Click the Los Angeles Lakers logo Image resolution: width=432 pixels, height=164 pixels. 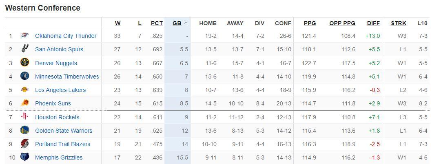24,90
